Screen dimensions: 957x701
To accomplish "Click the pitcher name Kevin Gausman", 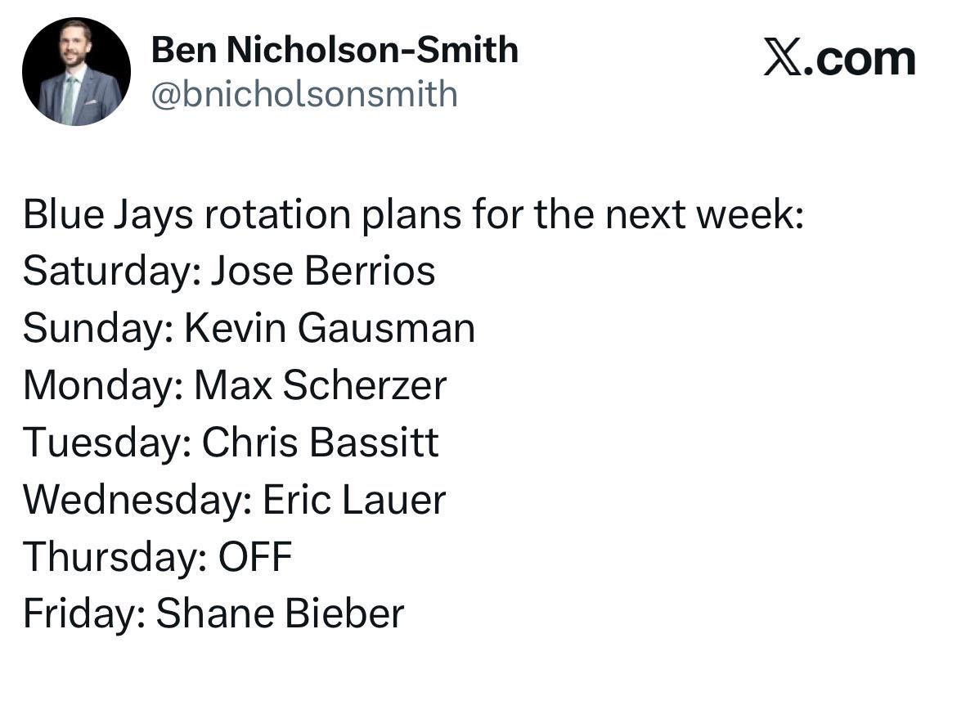I will coord(330,328).
